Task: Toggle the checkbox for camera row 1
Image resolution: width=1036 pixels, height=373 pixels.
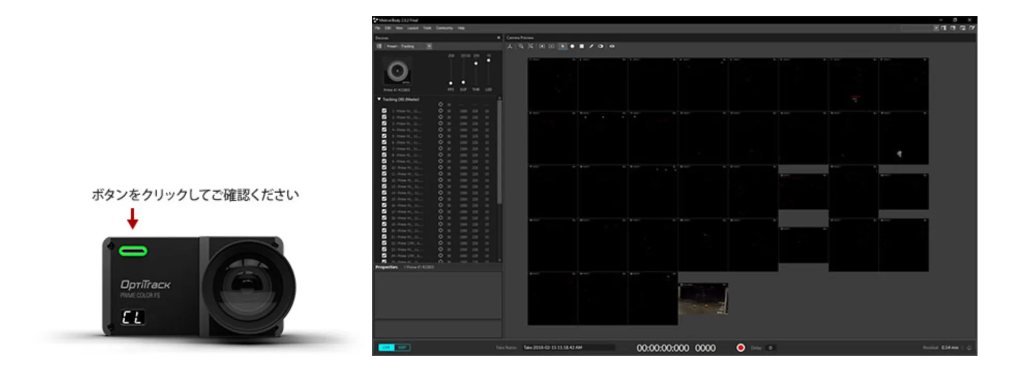Action: pos(384,111)
